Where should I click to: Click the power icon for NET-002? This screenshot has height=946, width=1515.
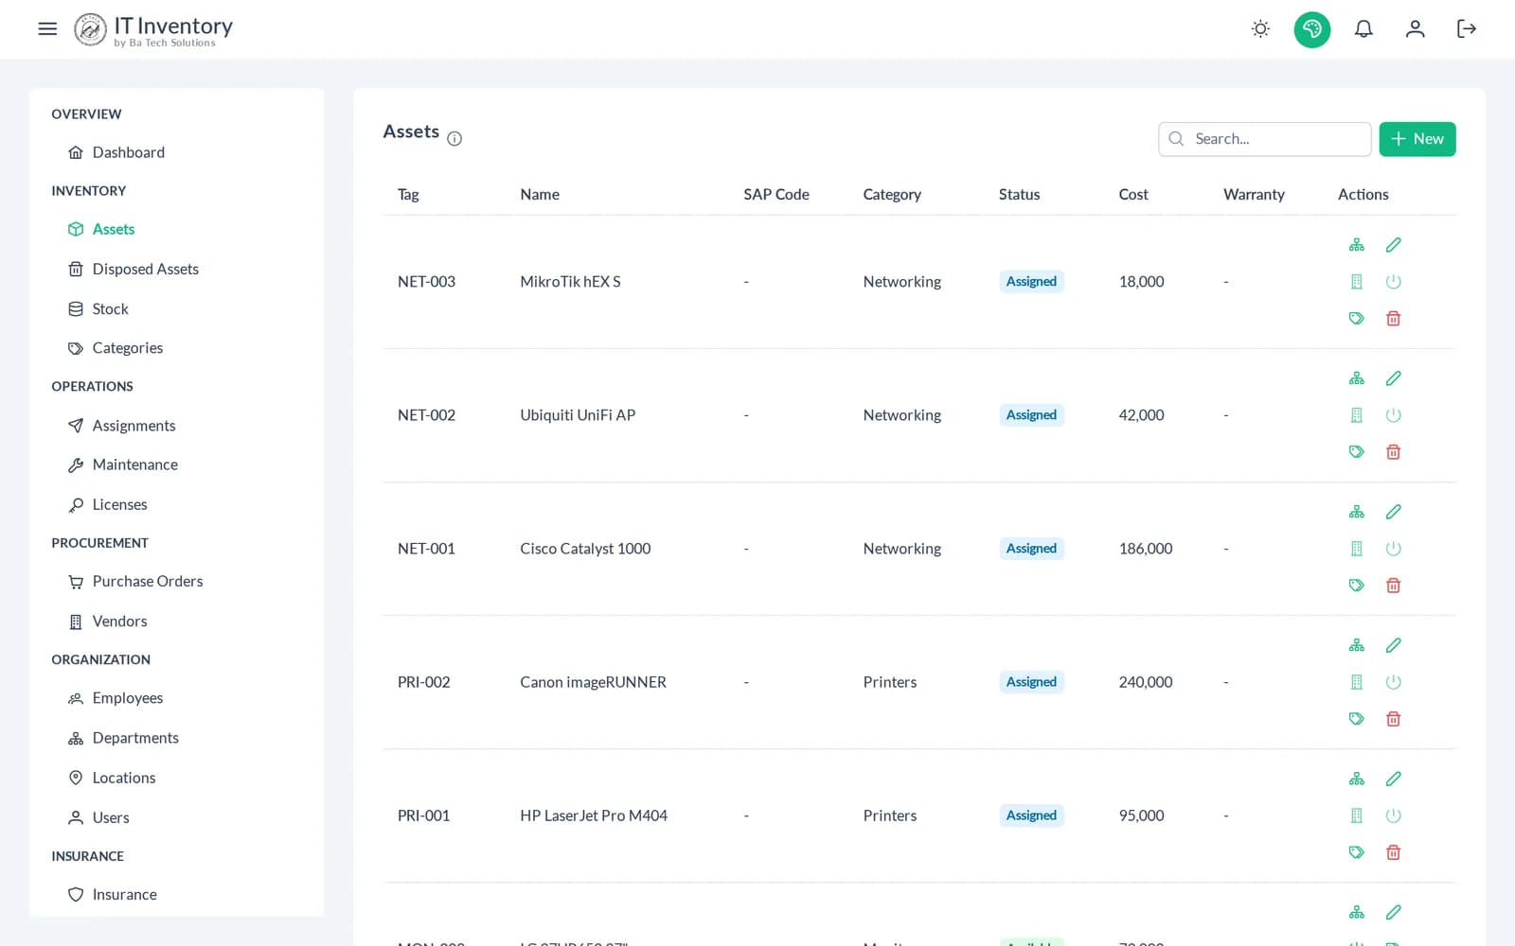[x=1393, y=415]
